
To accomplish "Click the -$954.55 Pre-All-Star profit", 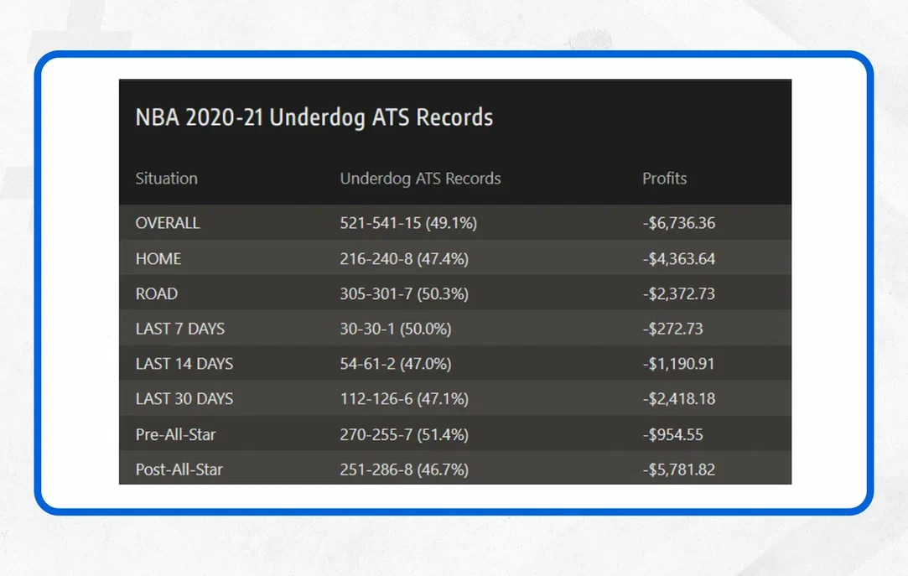I will (x=672, y=434).
